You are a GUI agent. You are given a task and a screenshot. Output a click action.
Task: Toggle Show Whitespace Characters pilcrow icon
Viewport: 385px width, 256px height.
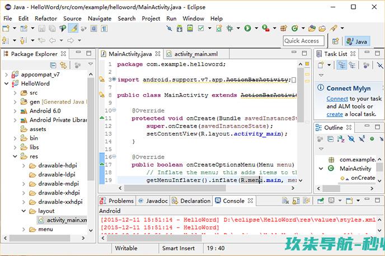point(104,29)
